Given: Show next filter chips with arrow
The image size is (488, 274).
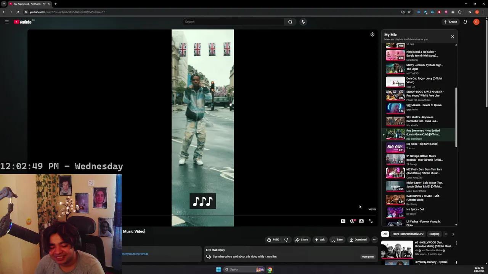Looking at the screenshot, I should tap(453, 234).
